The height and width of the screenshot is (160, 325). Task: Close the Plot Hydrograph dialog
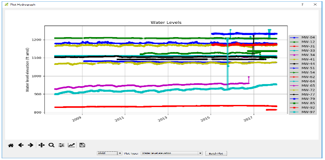[315, 4]
